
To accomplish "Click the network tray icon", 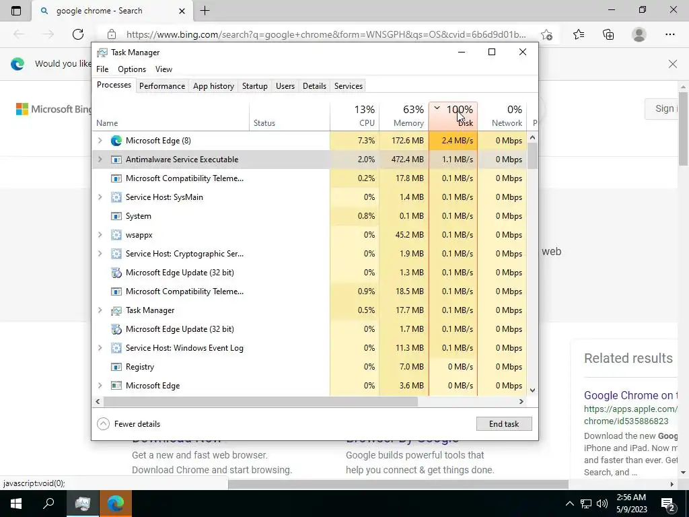I will point(586,504).
